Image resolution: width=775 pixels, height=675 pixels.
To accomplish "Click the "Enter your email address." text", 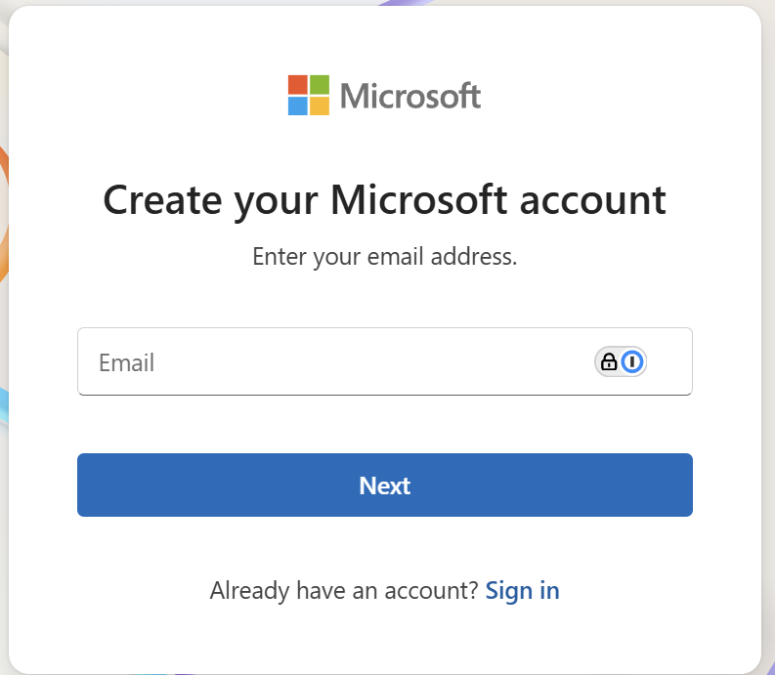I will pyautogui.click(x=384, y=257).
